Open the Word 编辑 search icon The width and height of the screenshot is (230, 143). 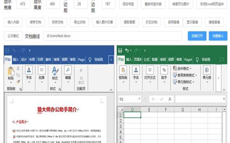tap(68, 70)
